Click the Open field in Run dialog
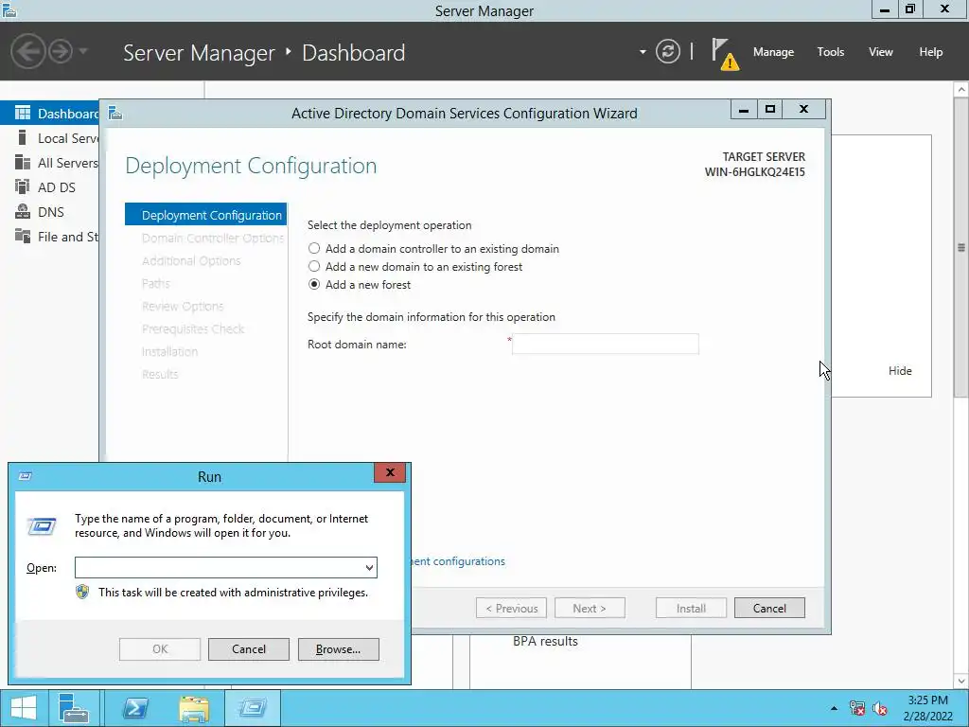 click(x=219, y=568)
